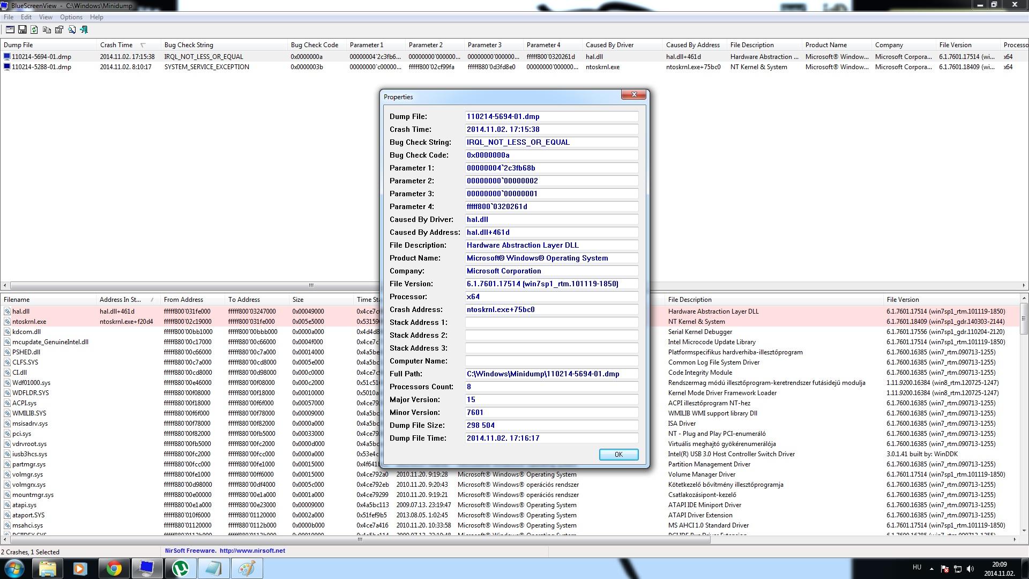Click the Exit door toolbar icon
Screen dimensions: 1029x579
(84, 30)
